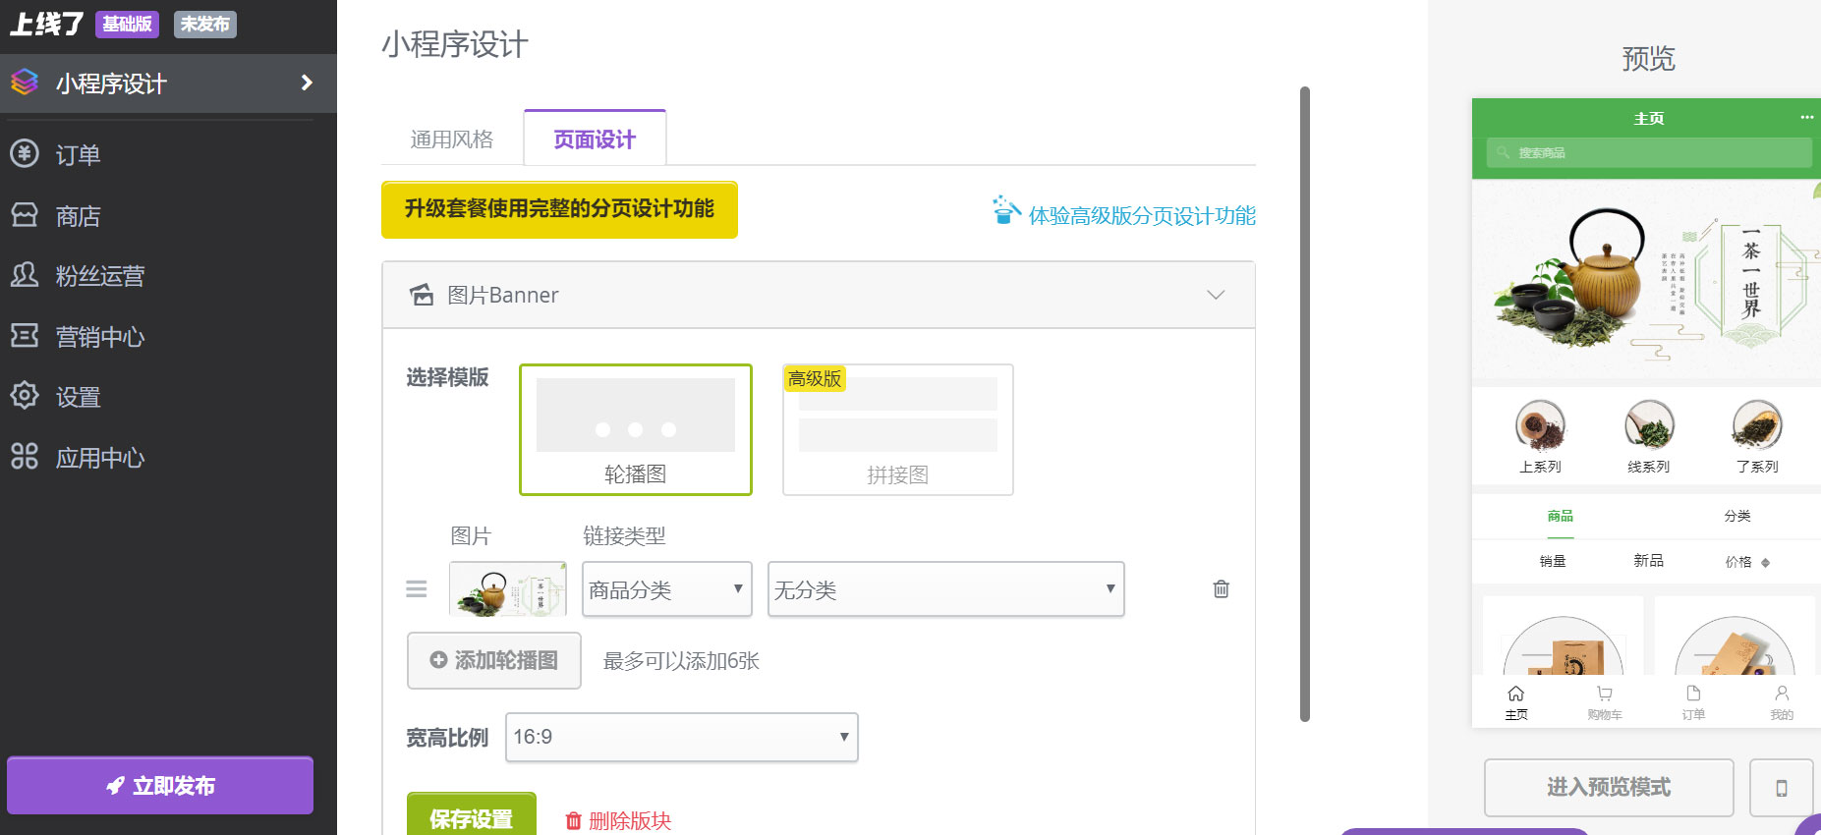Choose the 轮播图 template
Screen dimensions: 1821x835
tap(636, 429)
